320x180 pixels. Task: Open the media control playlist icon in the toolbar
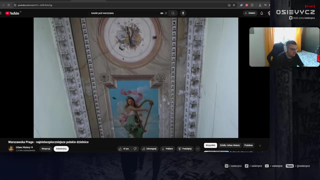click(265, 5)
